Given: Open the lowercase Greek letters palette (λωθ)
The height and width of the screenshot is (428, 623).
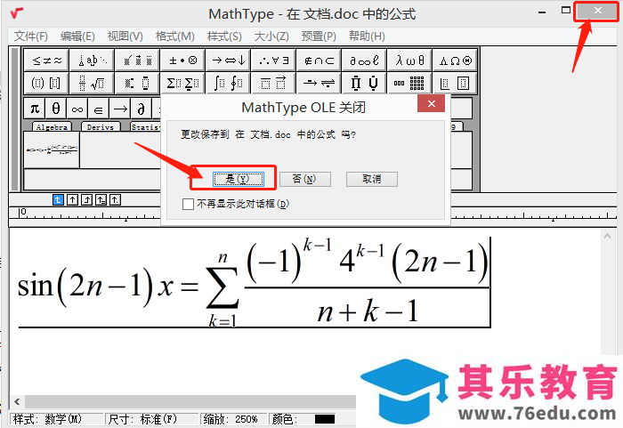Looking at the screenshot, I should tap(409, 61).
